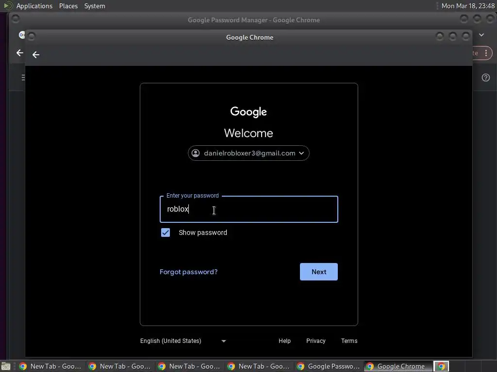Click the back arrow in Google Chrome sign-in window
Screen dimensions: 497x372
tap(36, 55)
